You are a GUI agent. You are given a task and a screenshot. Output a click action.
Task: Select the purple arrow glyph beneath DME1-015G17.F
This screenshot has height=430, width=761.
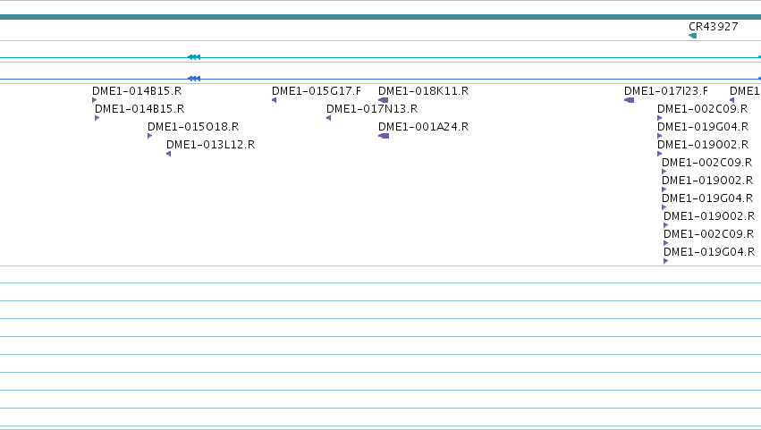tap(275, 100)
